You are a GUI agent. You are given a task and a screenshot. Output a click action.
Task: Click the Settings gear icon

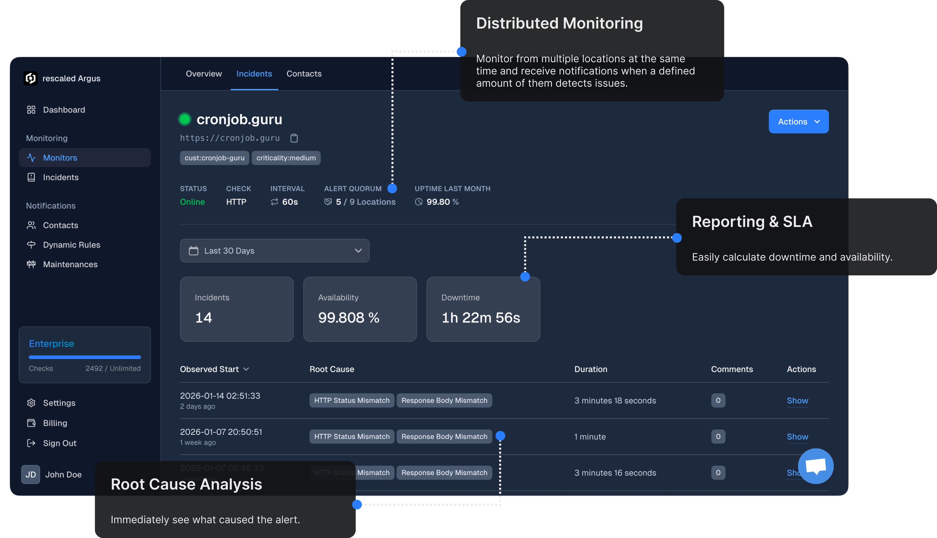coord(31,403)
